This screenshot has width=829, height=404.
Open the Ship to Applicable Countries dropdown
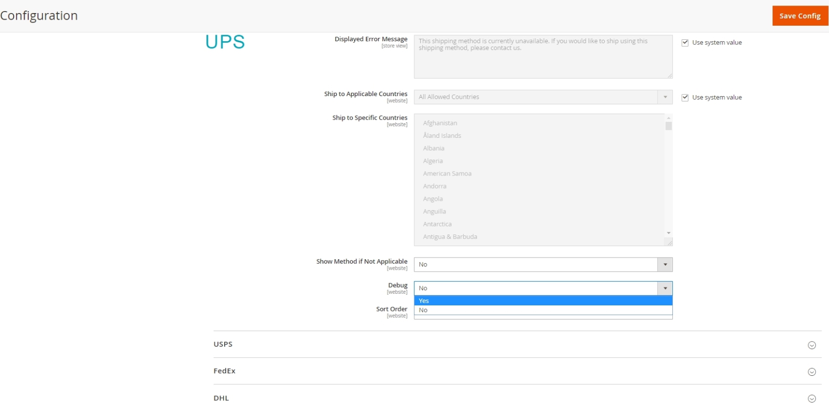point(543,97)
